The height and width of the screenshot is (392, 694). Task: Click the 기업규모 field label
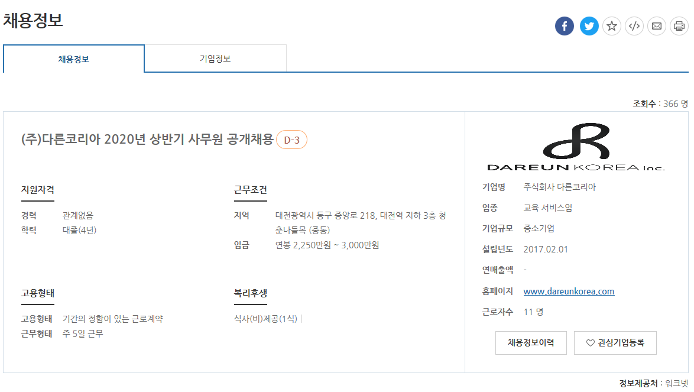coord(498,229)
